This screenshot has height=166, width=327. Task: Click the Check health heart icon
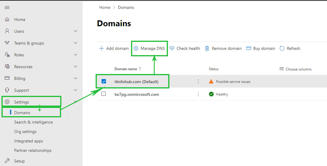[x=172, y=49]
